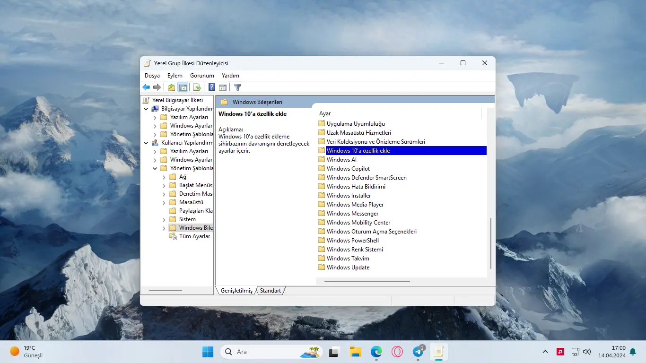Collapse the Kullanıcı Yapılandırması node

(146, 143)
